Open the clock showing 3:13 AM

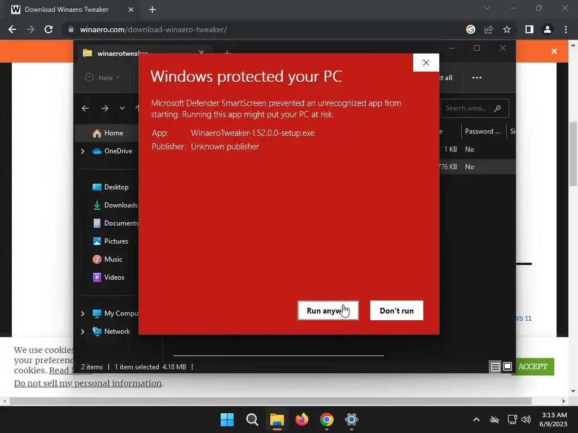553,419
